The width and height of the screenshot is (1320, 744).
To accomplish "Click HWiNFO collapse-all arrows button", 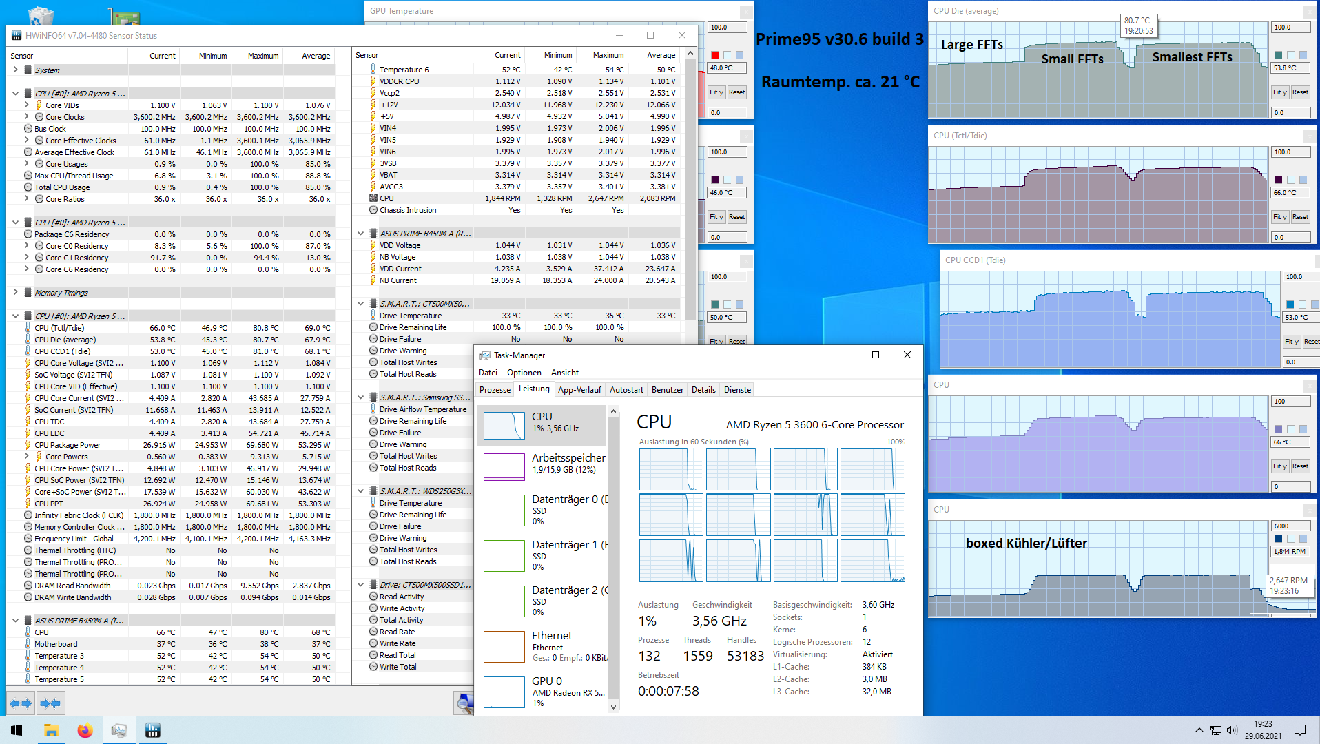I will click(x=50, y=703).
